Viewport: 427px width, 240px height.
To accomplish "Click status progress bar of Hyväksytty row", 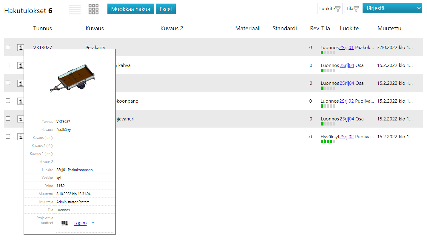I will [x=328, y=142].
